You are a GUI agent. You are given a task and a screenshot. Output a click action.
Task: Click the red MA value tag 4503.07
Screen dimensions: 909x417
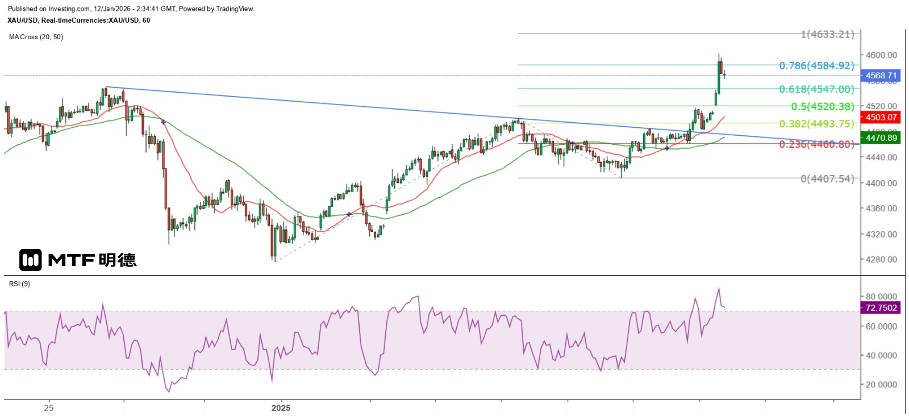coord(881,118)
